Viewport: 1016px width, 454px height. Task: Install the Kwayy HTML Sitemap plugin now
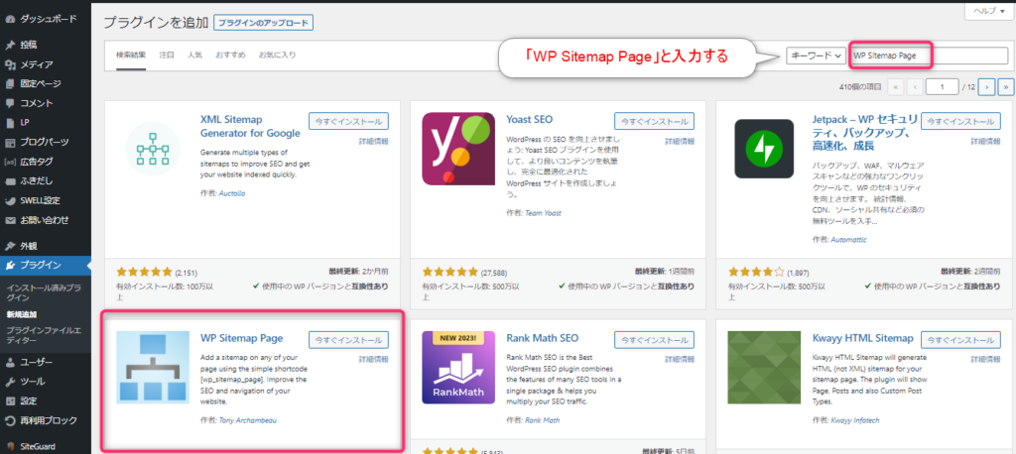click(959, 339)
